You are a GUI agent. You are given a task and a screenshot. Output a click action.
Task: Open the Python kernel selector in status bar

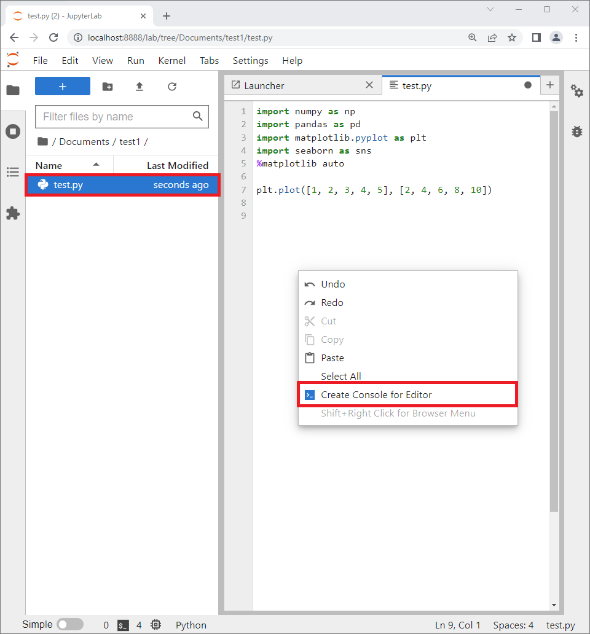(191, 625)
